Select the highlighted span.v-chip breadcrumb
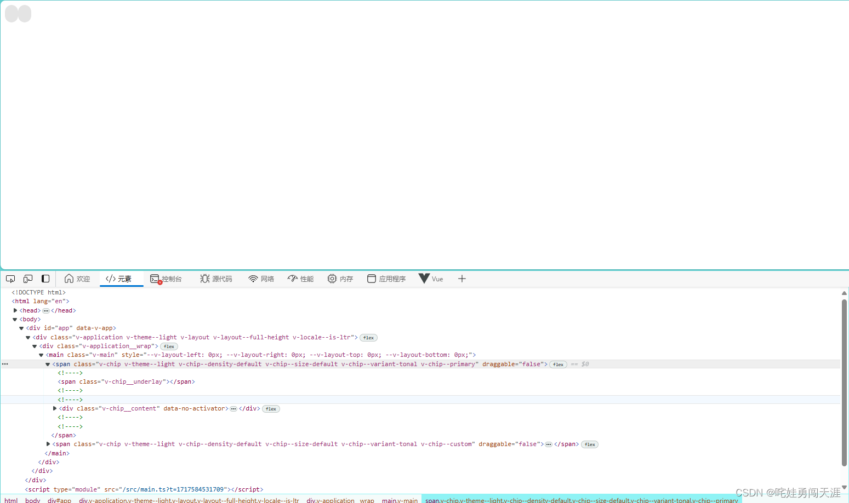The image size is (849, 503). (582, 500)
